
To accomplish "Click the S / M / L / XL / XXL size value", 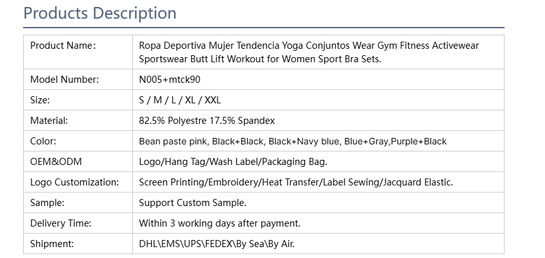I will point(180,100).
